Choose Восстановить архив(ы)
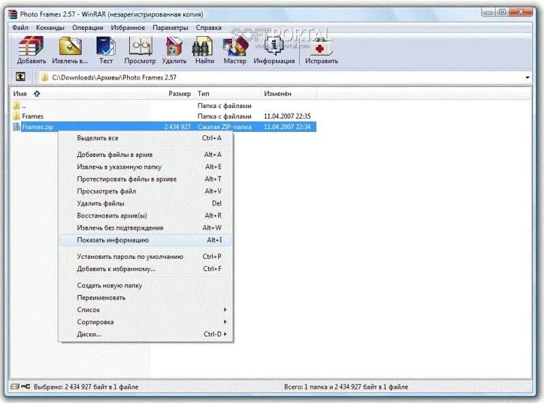Image resolution: width=544 pixels, height=403 pixels. point(146,215)
